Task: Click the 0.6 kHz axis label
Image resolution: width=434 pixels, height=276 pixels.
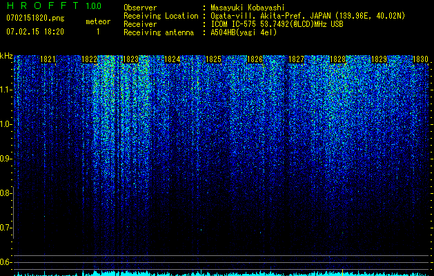Action: 5,262
